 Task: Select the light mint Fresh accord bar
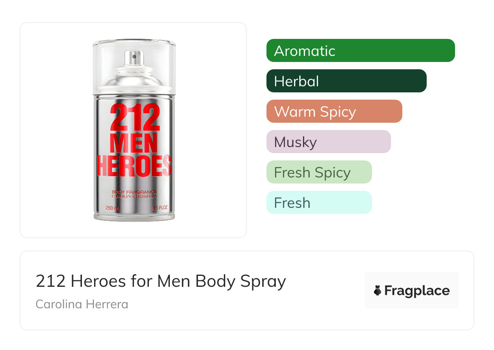click(319, 203)
